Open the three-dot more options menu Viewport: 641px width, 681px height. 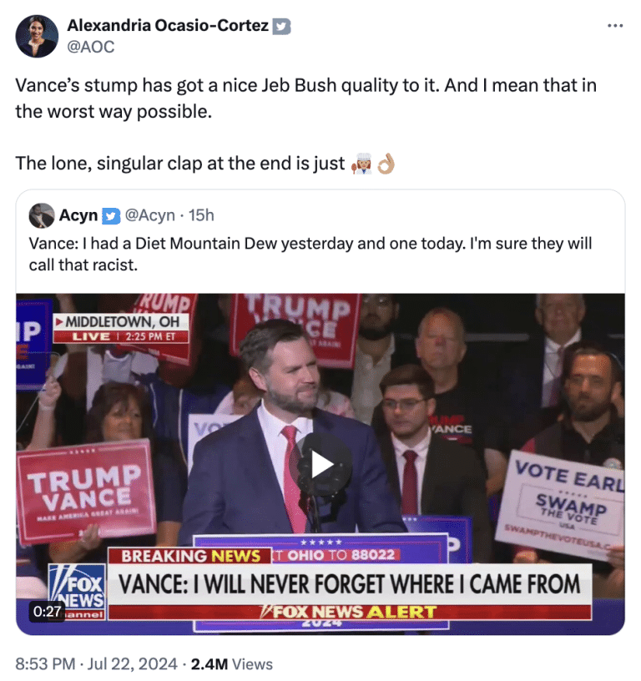[615, 26]
